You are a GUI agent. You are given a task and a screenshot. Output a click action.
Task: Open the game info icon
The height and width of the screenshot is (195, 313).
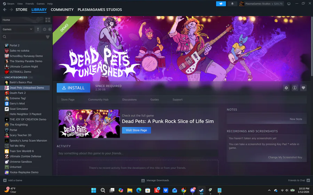tap(295, 88)
